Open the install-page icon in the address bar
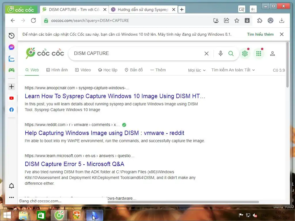This screenshot has width=295, height=221. (x=216, y=20)
